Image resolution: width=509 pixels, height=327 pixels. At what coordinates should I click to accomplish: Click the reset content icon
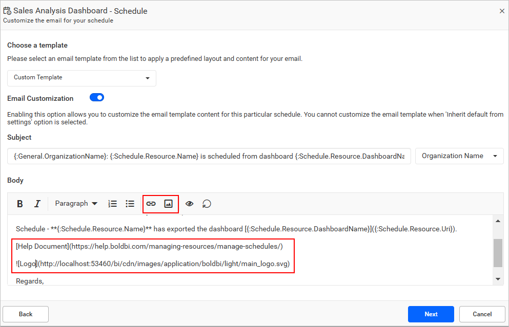tap(207, 204)
